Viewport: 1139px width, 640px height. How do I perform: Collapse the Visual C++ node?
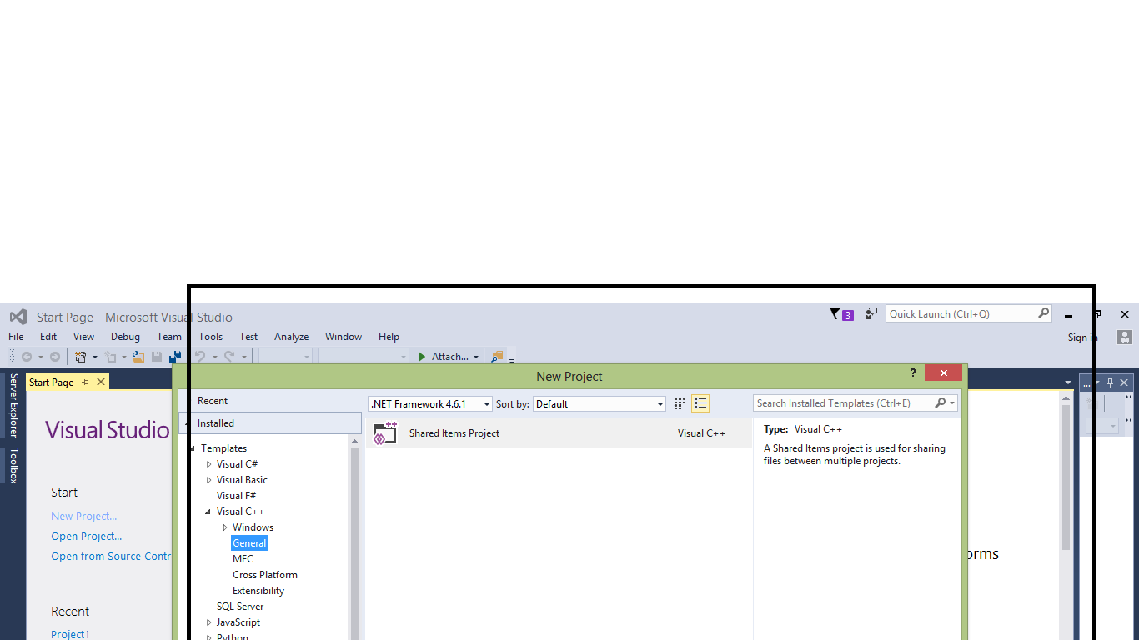click(208, 512)
